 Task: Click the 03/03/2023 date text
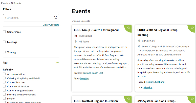(85, 36)
